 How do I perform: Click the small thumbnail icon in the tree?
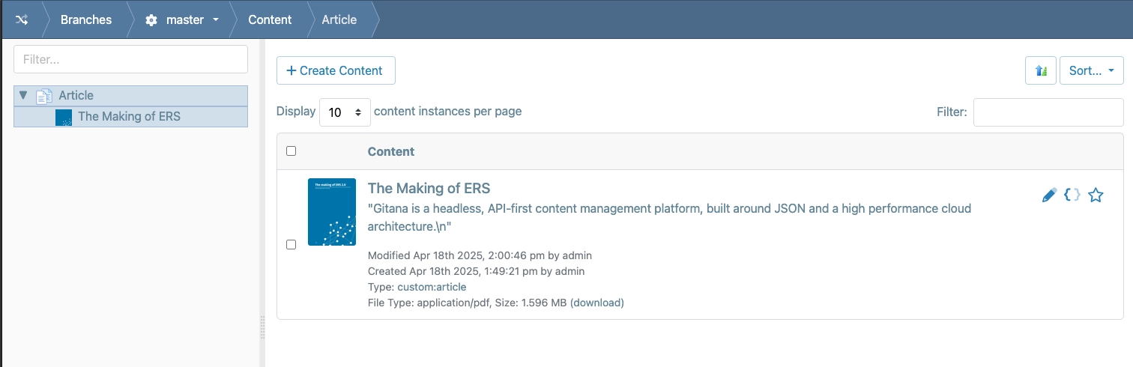click(x=64, y=117)
